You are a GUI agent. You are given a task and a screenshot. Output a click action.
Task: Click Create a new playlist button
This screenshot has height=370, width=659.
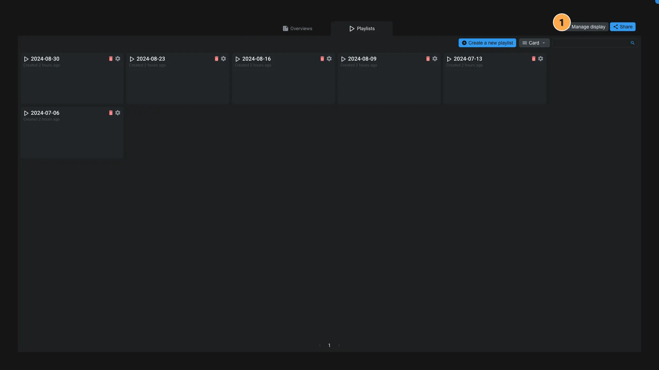tap(487, 43)
